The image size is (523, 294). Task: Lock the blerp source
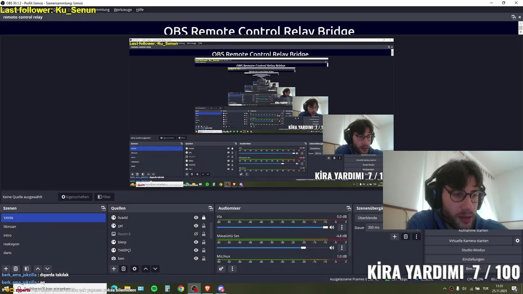tap(203, 242)
